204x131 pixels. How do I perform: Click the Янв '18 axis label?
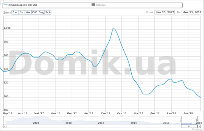(x=171, y=113)
